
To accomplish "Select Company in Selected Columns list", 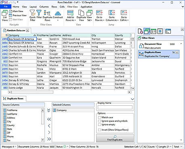I will (x=73, y=110).
